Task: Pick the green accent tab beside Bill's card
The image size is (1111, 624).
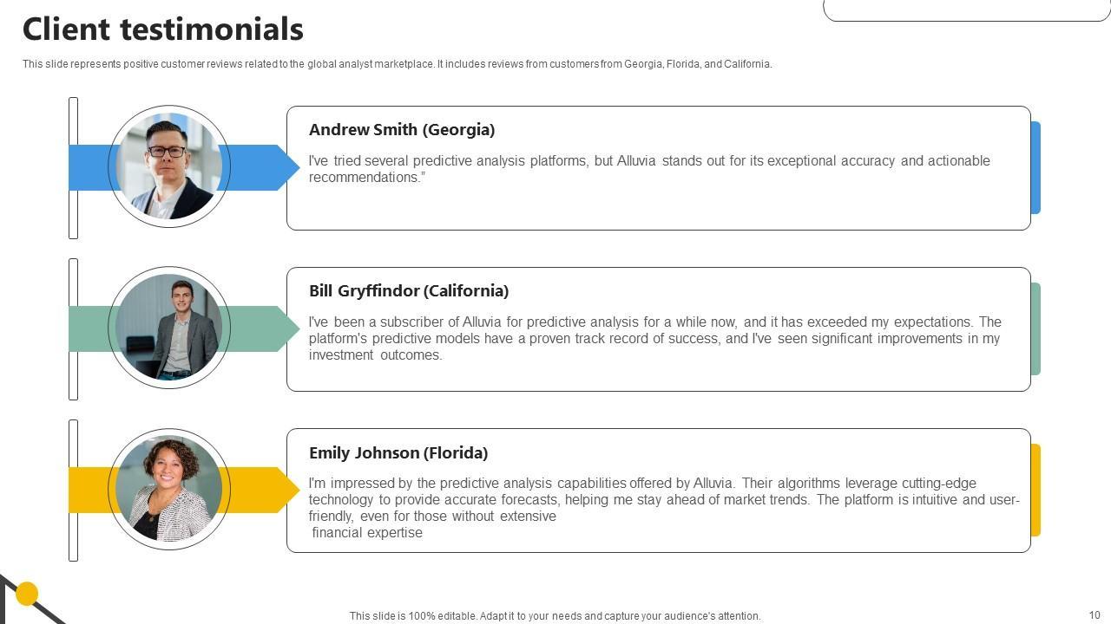Action: (1035, 328)
